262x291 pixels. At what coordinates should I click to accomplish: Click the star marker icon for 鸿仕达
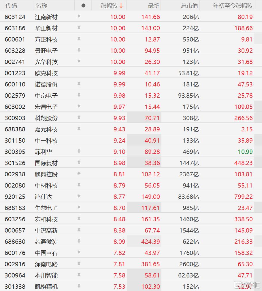tap(79, 196)
